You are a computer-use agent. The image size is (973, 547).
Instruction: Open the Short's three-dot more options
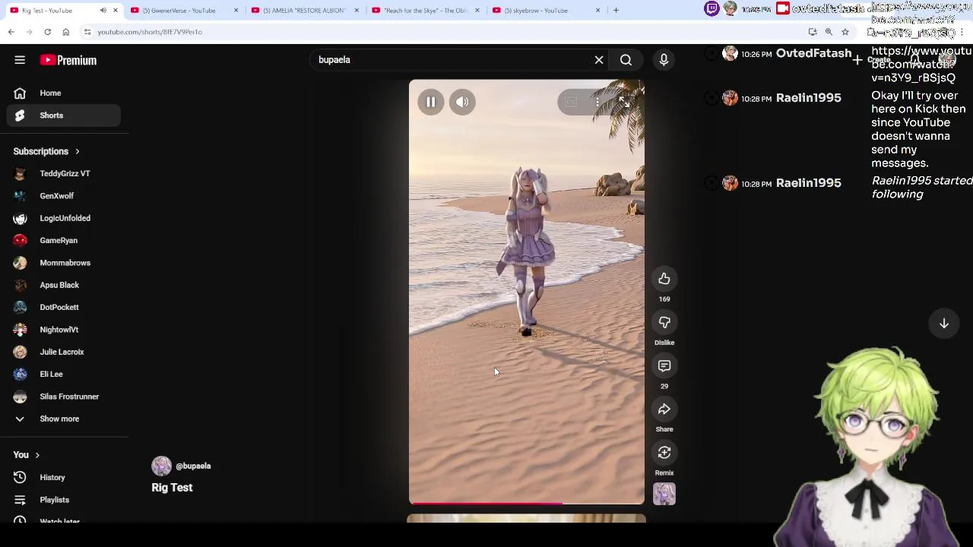point(597,102)
